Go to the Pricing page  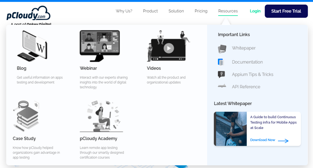tap(201, 11)
